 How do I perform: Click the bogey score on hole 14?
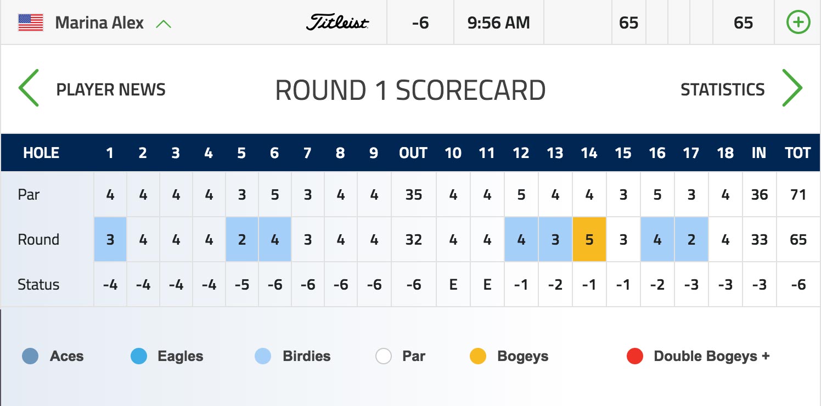pyautogui.click(x=589, y=239)
